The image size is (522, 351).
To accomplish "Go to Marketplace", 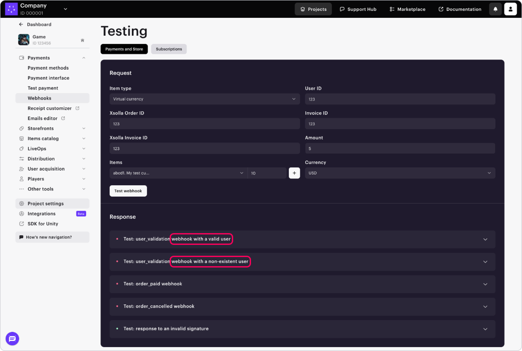I will click(408, 9).
